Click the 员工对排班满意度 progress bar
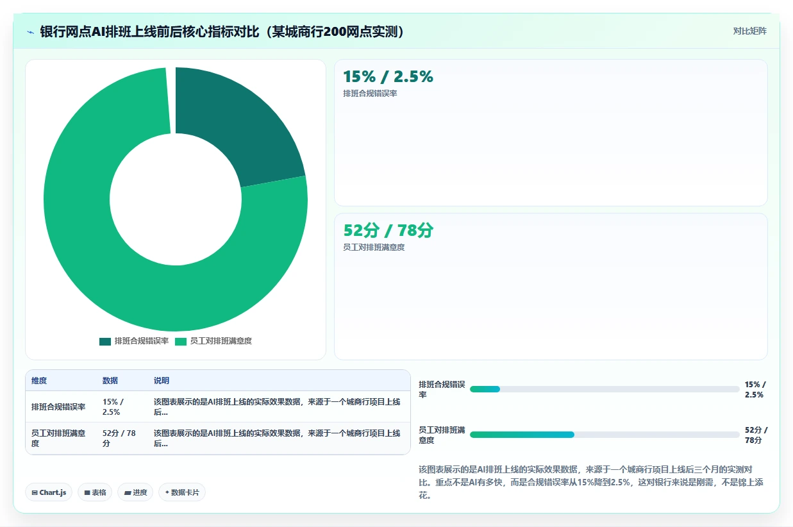The height and width of the screenshot is (527, 793). coord(605,435)
